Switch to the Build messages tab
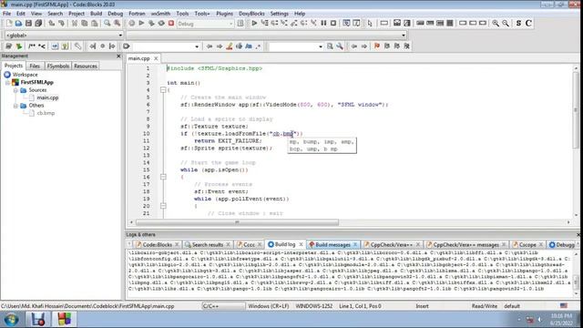This screenshot has height=328, width=583. (x=332, y=245)
